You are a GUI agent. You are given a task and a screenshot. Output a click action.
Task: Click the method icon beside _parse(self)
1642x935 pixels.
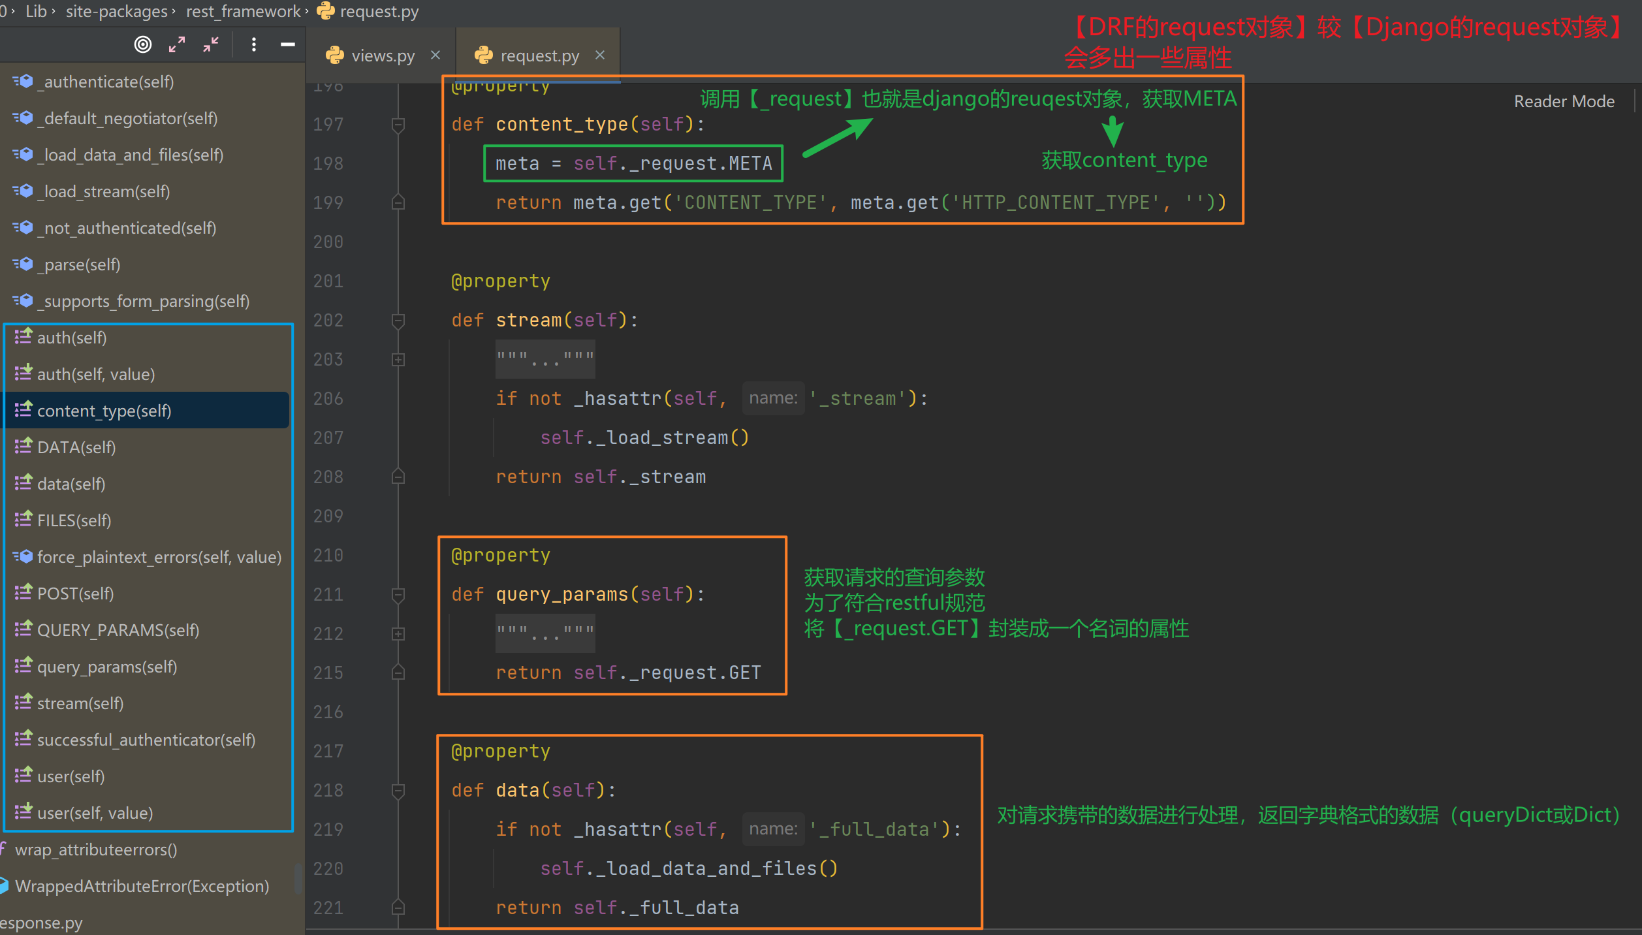pyautogui.click(x=23, y=264)
